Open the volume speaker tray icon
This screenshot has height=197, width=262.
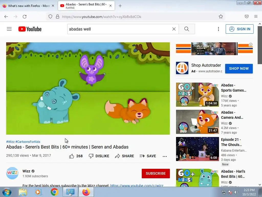click(x=236, y=192)
